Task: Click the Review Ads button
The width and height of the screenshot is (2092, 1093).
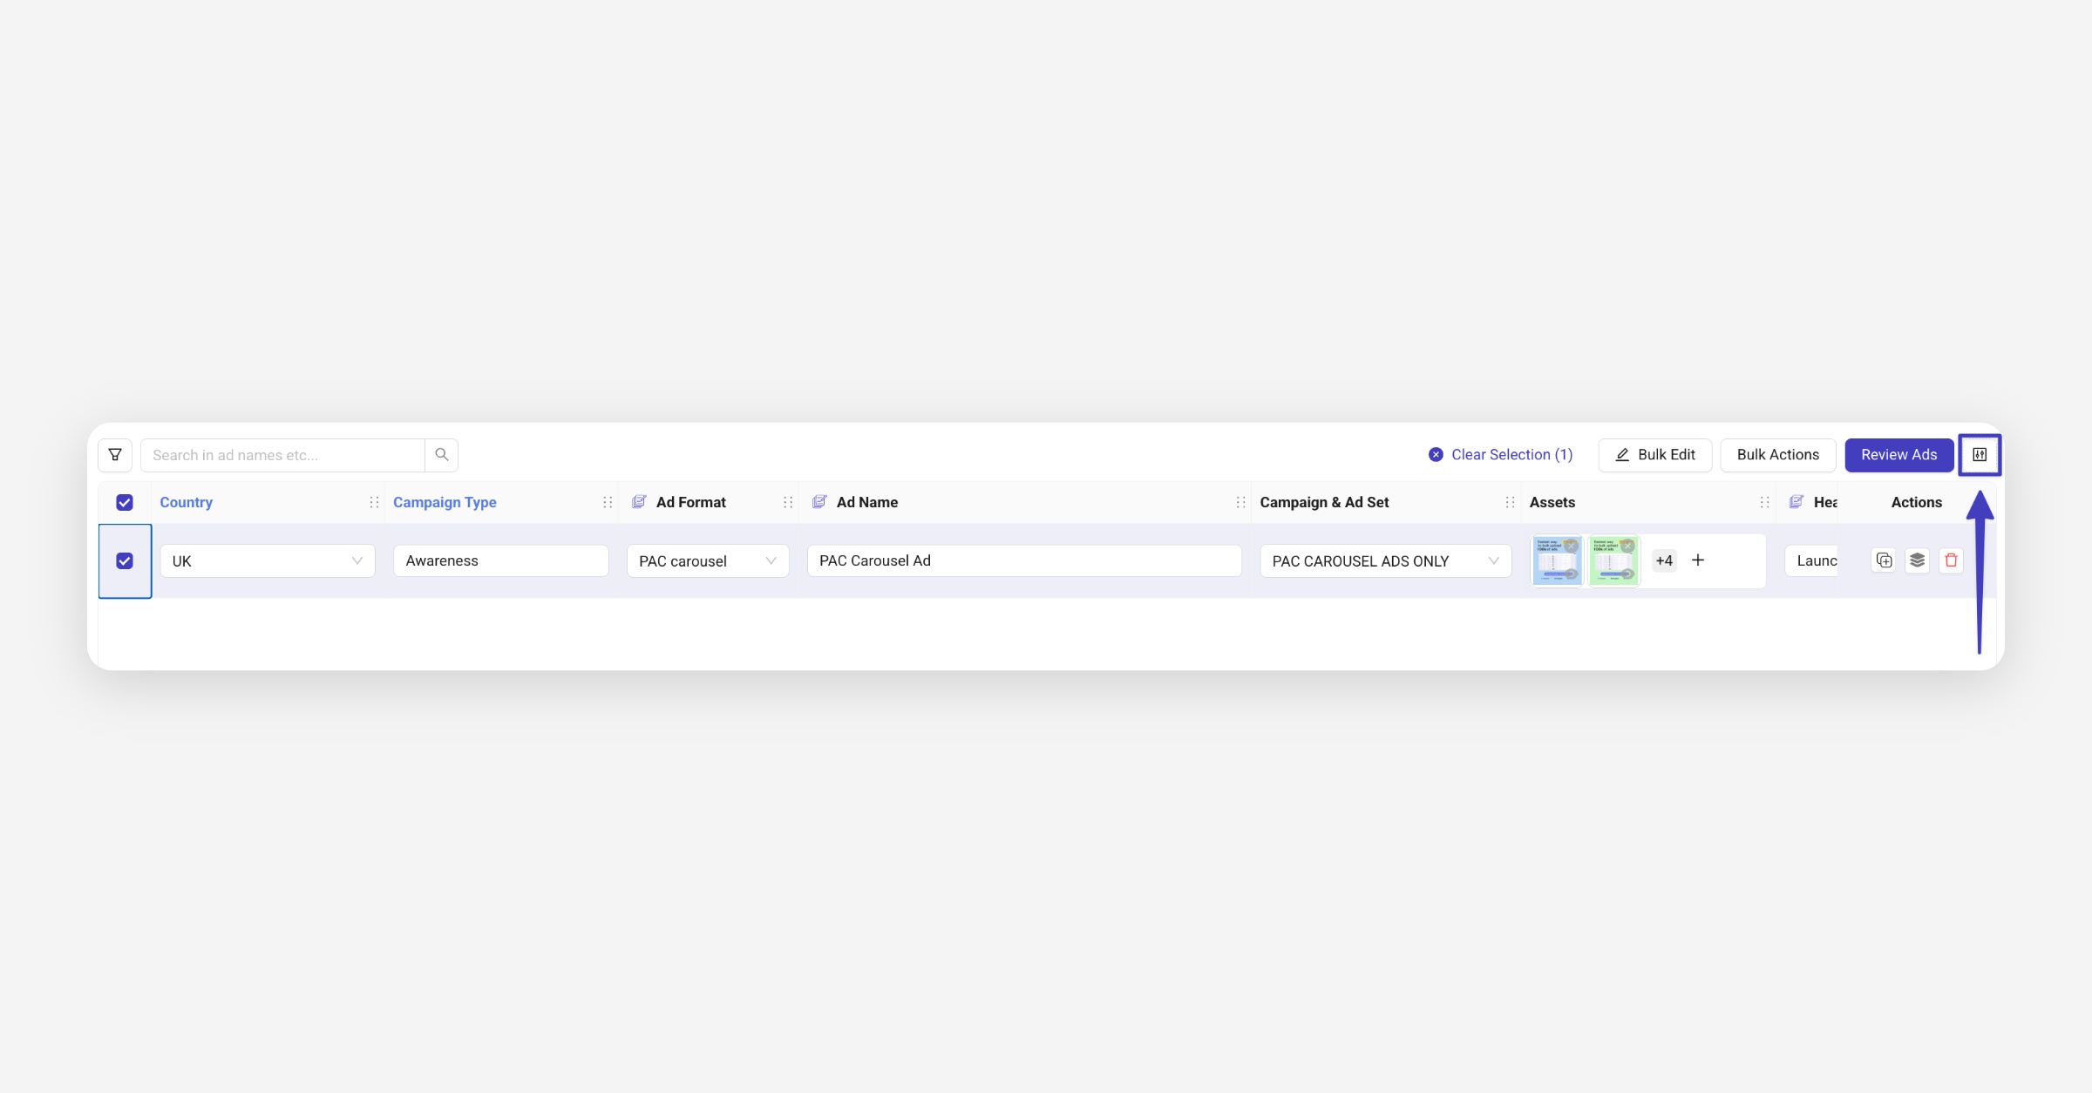Action: (x=1899, y=455)
